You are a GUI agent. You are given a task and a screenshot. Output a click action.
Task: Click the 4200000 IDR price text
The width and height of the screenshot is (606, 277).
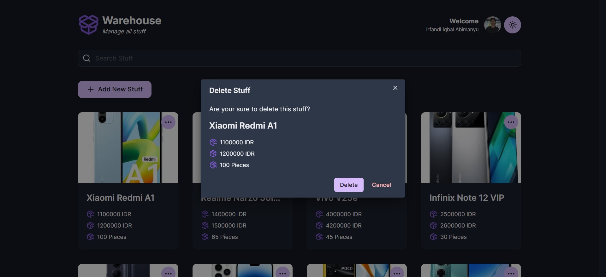[344, 226]
